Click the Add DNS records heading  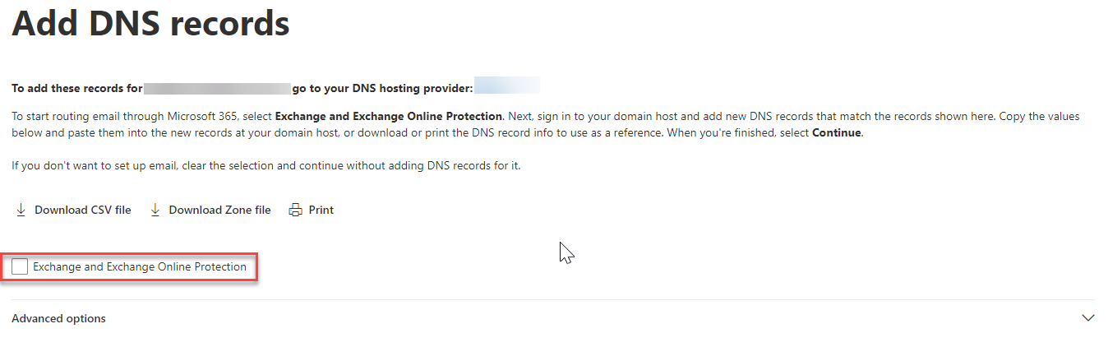click(150, 23)
